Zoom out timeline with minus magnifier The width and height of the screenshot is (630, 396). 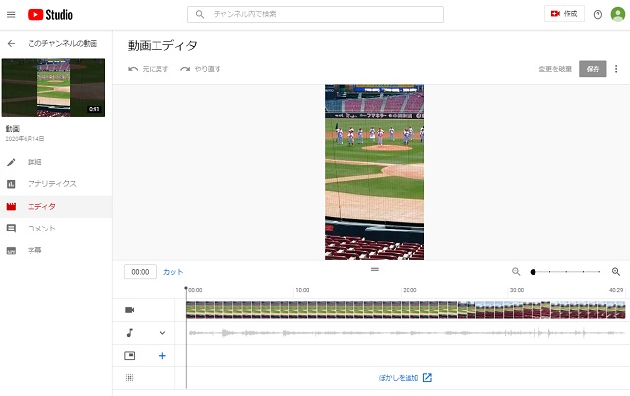click(x=516, y=272)
